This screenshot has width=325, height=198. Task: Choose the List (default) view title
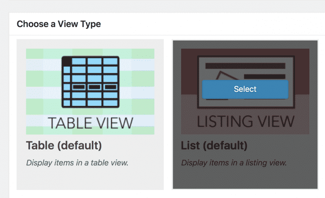click(x=214, y=146)
